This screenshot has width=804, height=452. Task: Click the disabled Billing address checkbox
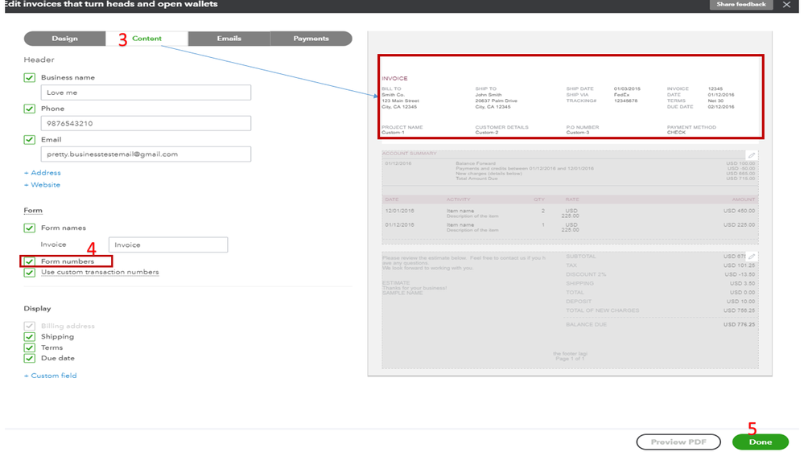click(29, 326)
